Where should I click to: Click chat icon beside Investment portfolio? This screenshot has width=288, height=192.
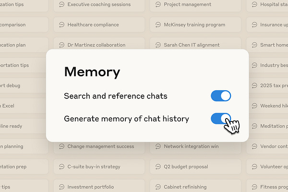[x=62, y=187]
